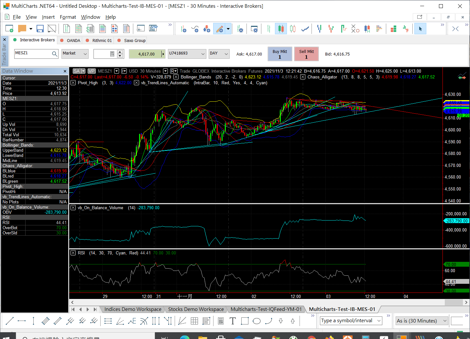Open Format Instruments gear icon
This screenshot has height=339, width=470.
[x=240, y=29]
